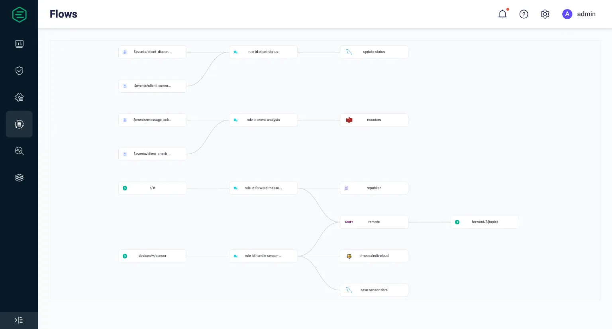612x329 pixels.
Task: Open the Monitoring dashboard from the sidebar
Action: (x=19, y=44)
